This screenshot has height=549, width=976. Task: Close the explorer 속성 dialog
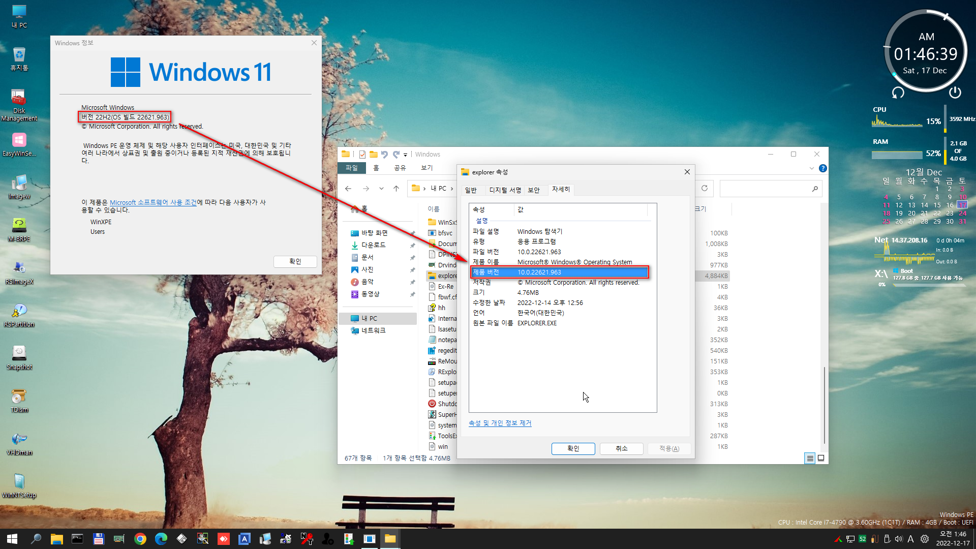(x=687, y=172)
